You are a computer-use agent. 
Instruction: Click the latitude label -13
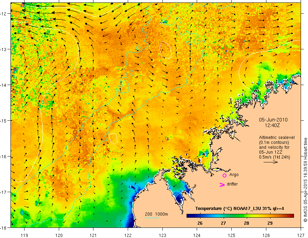[4, 49]
